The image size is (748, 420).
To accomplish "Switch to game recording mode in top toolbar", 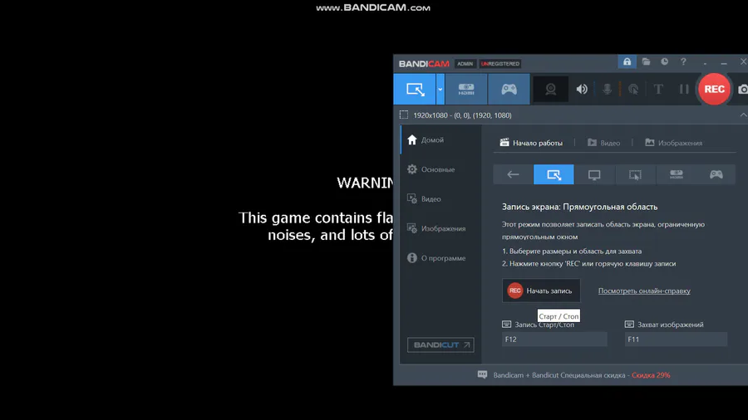I will 509,89.
